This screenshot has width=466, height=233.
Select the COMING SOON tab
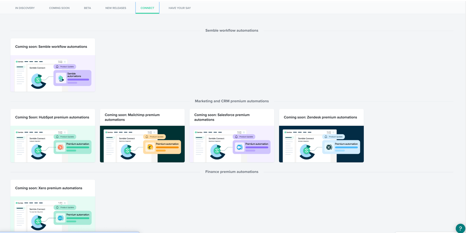tap(59, 8)
